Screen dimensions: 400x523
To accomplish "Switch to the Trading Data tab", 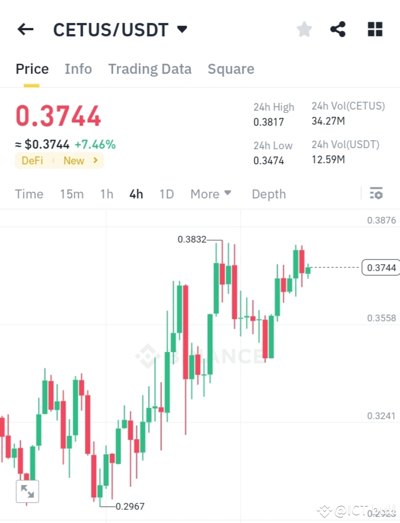I will pos(150,69).
